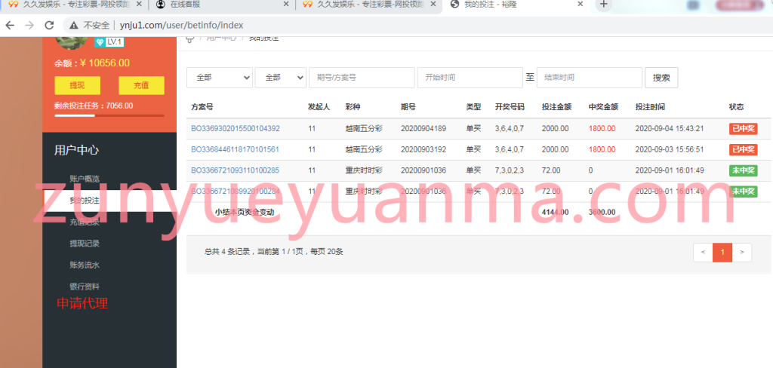Click subtotal amount 3600.00
The width and height of the screenshot is (773, 368).
tap(602, 213)
